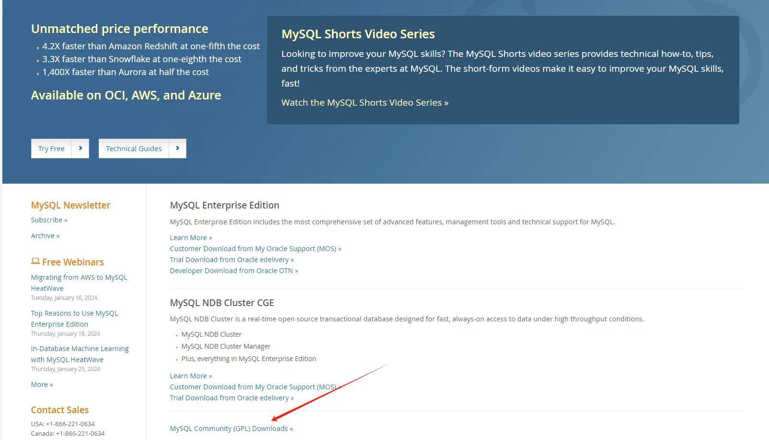Open Watch the MySQL Shorts Video Series link
Image resolution: width=769 pixels, height=440 pixels.
coord(365,103)
